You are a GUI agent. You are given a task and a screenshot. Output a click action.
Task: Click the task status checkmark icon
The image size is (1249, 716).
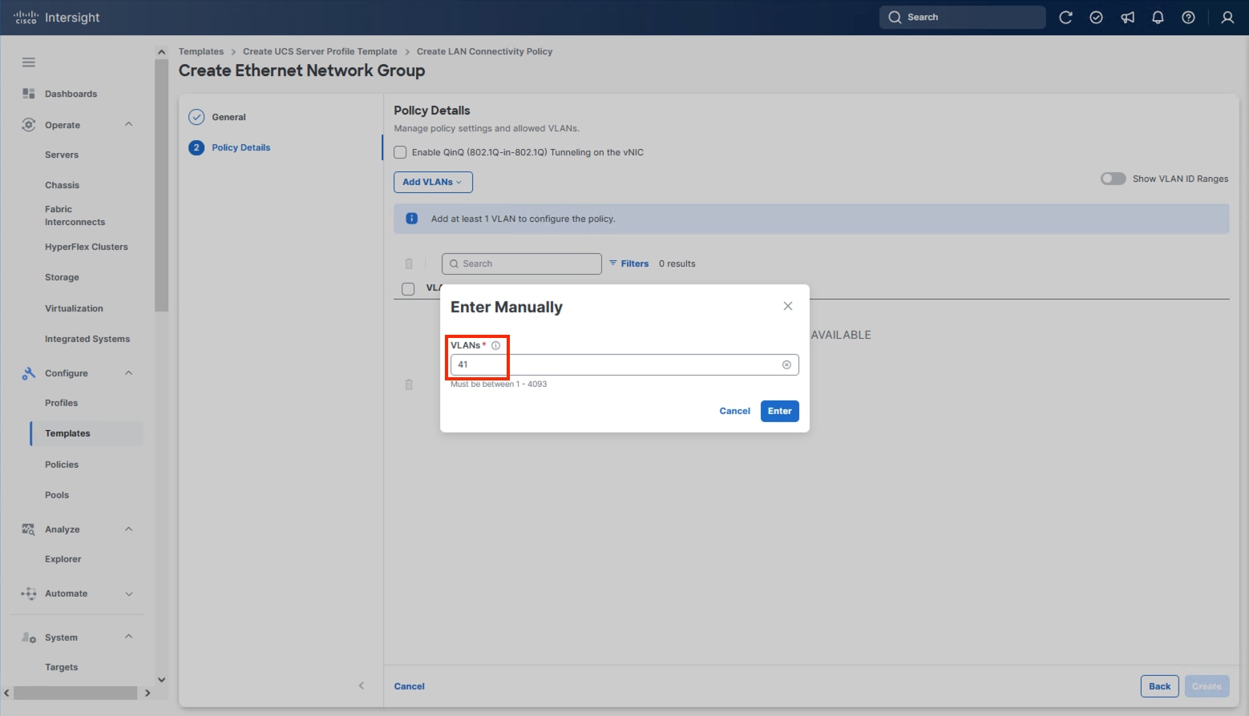point(1096,17)
